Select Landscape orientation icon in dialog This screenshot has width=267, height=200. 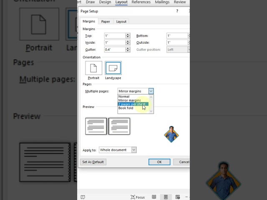pyautogui.click(x=113, y=68)
